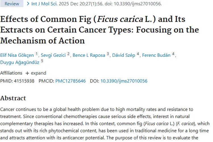This screenshot has width=213, height=142.
Task: Click author name Dávid Szép
Action: tap(124, 55)
